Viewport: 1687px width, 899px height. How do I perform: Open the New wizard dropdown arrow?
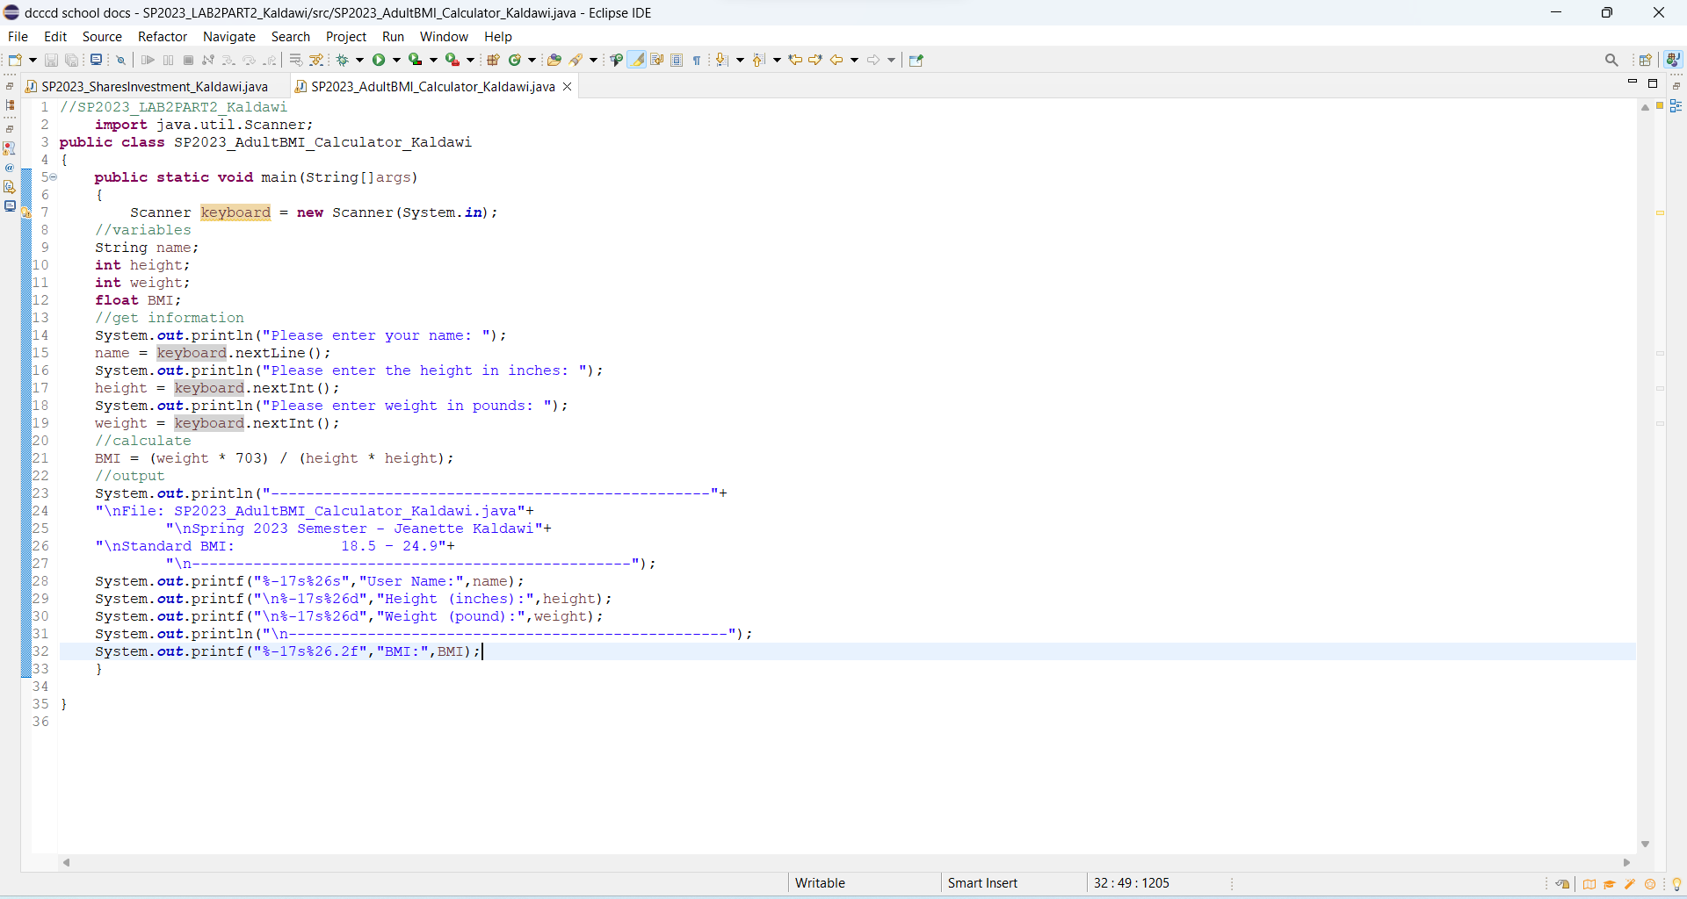pos(32,60)
